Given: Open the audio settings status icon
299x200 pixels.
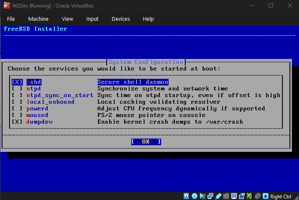Looking at the screenshot, I should click(x=203, y=196).
